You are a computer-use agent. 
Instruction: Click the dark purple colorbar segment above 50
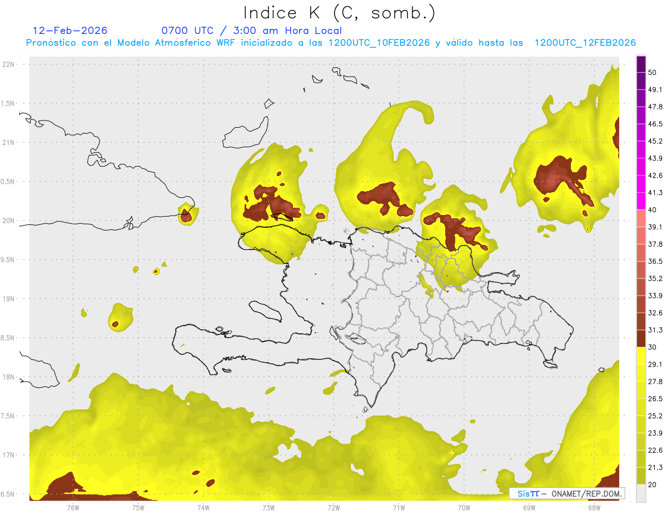[641, 64]
